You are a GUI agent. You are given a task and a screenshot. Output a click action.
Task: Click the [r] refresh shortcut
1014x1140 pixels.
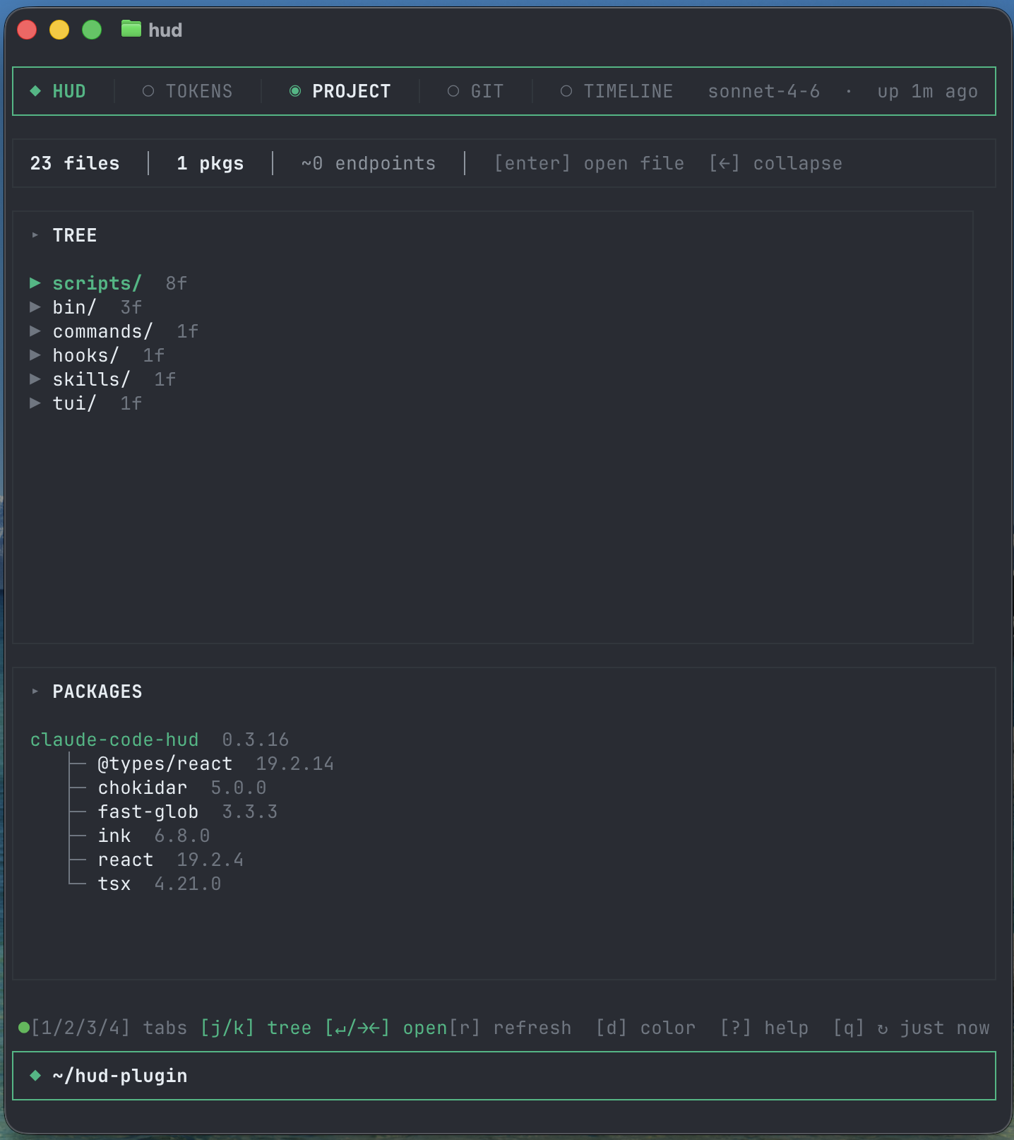pos(511,1028)
